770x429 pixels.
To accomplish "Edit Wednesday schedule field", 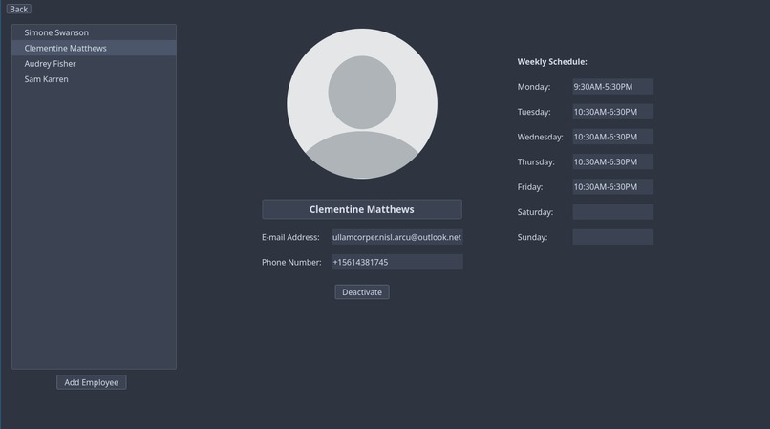I will click(x=613, y=137).
